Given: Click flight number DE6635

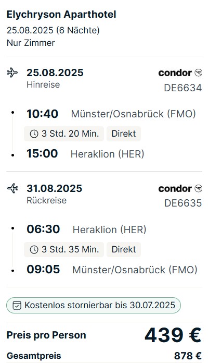Looking at the screenshot, I should 183,203.
